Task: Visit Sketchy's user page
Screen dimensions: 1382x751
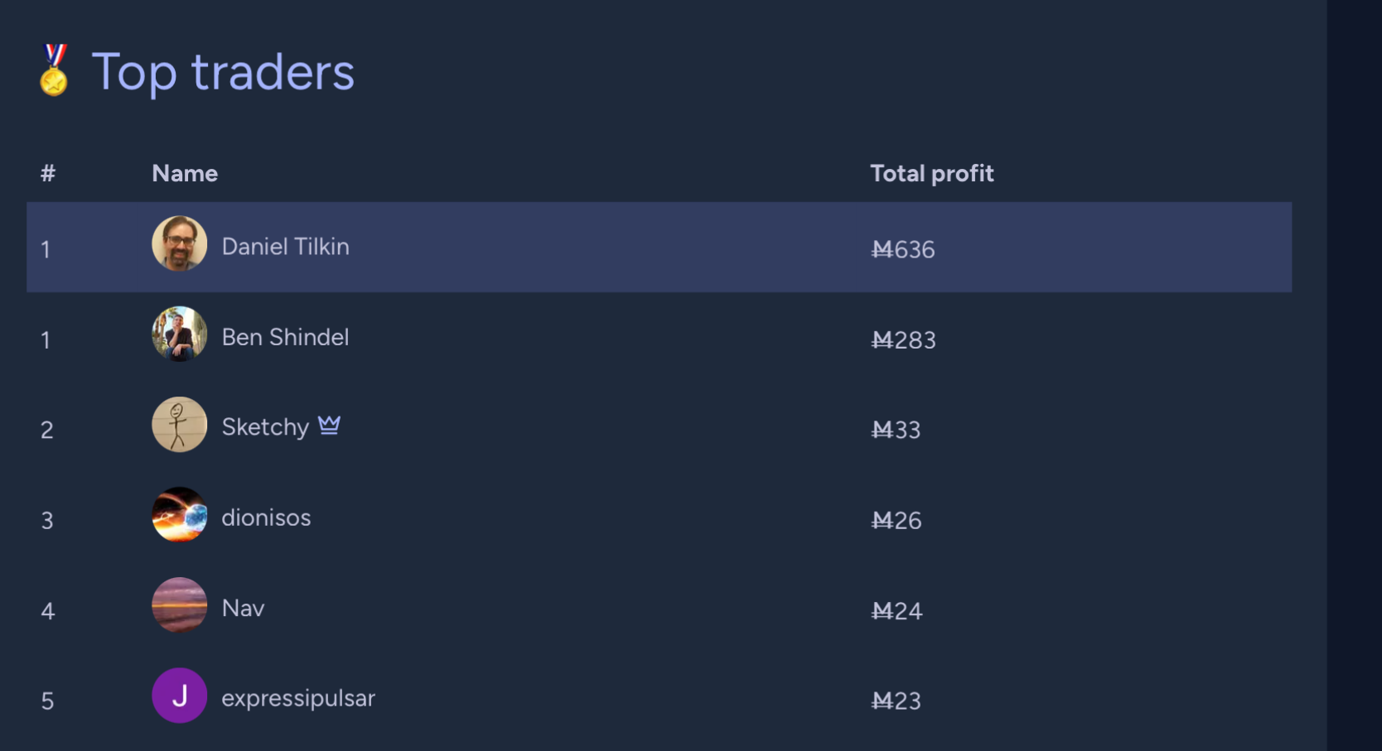Action: click(265, 427)
